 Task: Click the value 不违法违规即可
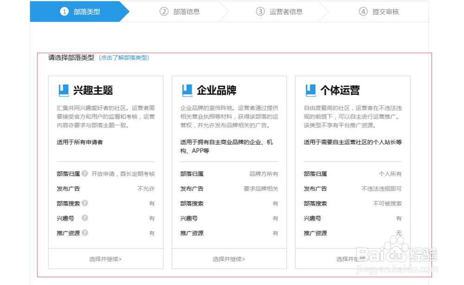(381, 188)
